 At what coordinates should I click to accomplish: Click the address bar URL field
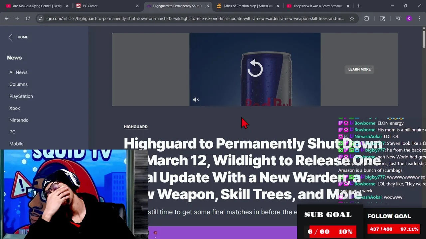click(x=195, y=19)
